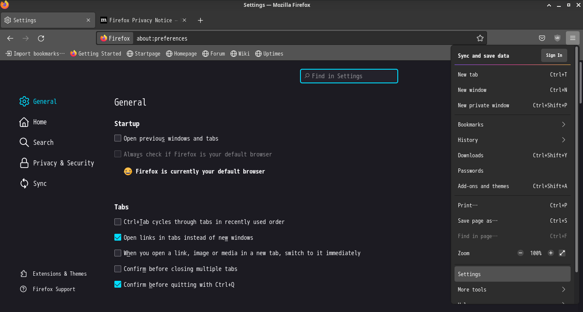
Task: Click the Search magnifier icon in sidebar
Action: click(24, 142)
